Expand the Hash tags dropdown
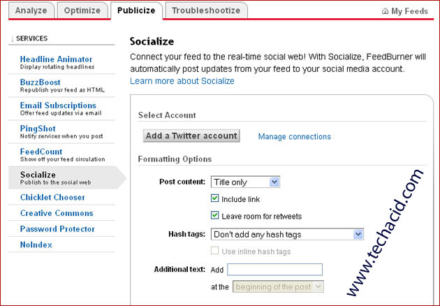Screen dimensions: 440x306 pos(287,234)
